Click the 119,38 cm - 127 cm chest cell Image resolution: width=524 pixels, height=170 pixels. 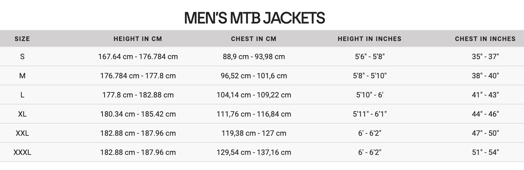(x=254, y=133)
